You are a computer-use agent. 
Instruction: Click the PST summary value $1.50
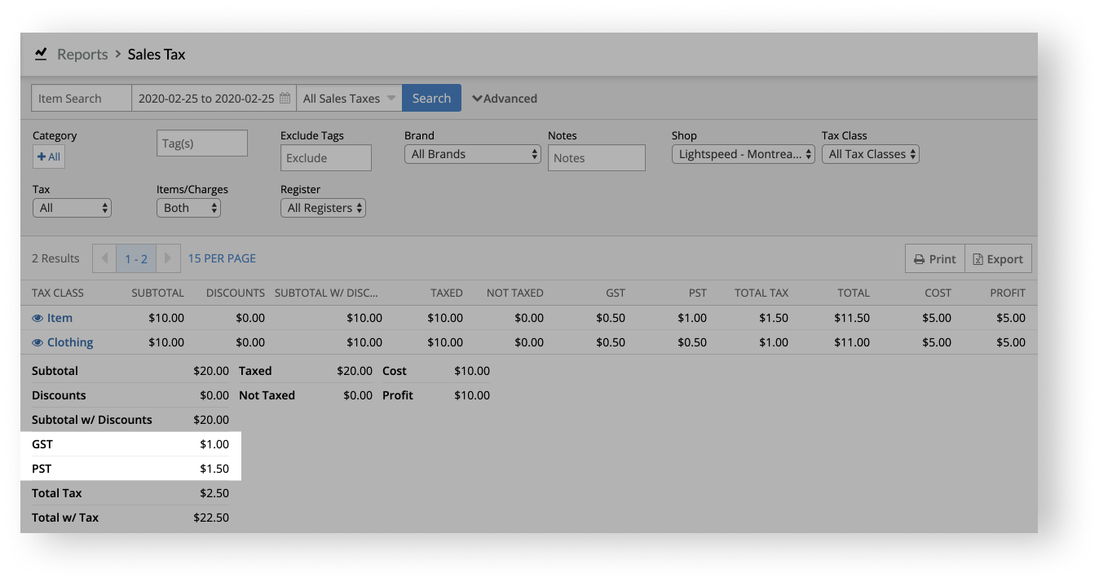pos(214,469)
